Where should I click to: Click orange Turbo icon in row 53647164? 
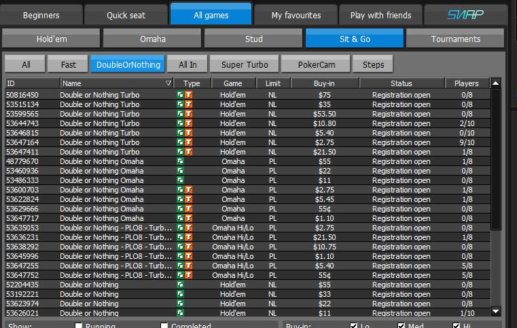(x=188, y=142)
